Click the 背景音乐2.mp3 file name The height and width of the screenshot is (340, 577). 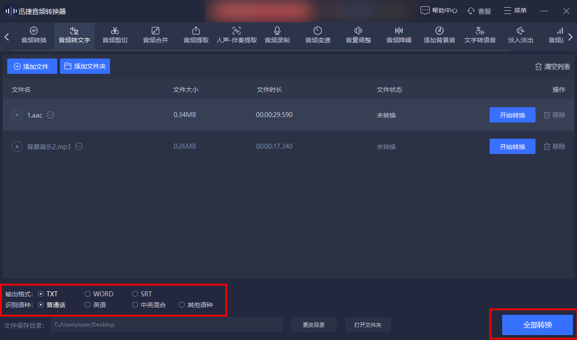[49, 146]
